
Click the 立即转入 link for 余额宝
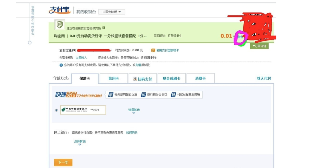point(82,58)
